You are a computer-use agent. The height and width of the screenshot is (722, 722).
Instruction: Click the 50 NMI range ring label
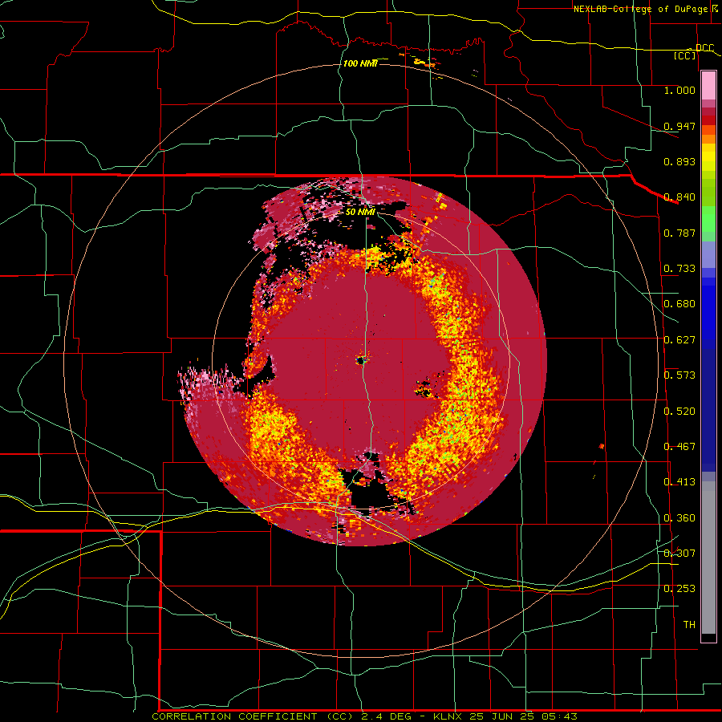click(360, 212)
